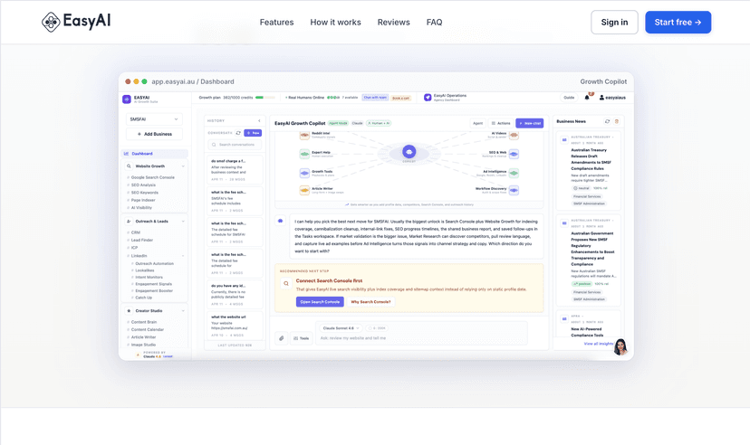Click the EasyAI Operations shield icon
This screenshot has height=445, width=750.
click(x=428, y=98)
